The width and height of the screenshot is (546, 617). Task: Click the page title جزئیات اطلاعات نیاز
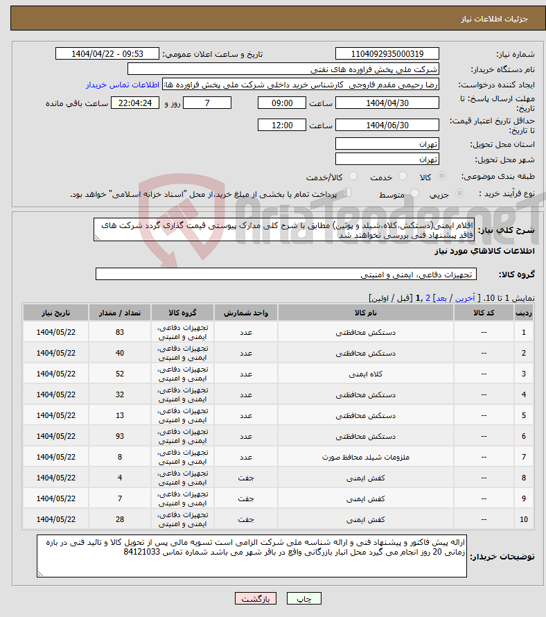click(494, 19)
